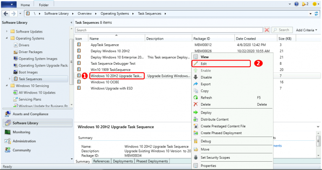Click the Create Prestaged Content File icon
This screenshot has height=170, width=322.
pyautogui.click(x=196, y=126)
